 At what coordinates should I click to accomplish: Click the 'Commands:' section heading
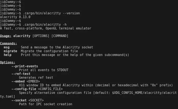8,44
